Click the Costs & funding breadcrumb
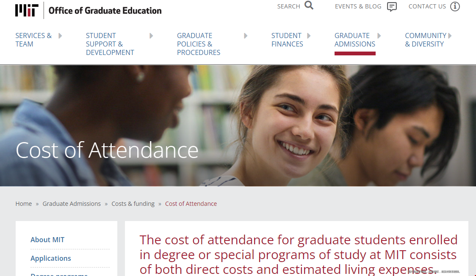Screen dimensions: 476x276 click(133, 204)
